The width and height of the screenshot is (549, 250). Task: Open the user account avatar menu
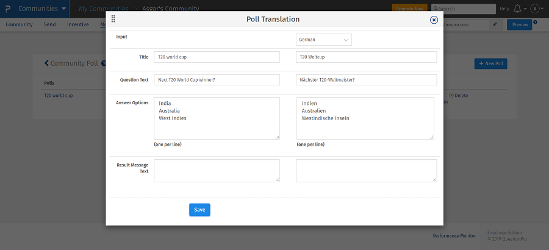[x=535, y=9]
